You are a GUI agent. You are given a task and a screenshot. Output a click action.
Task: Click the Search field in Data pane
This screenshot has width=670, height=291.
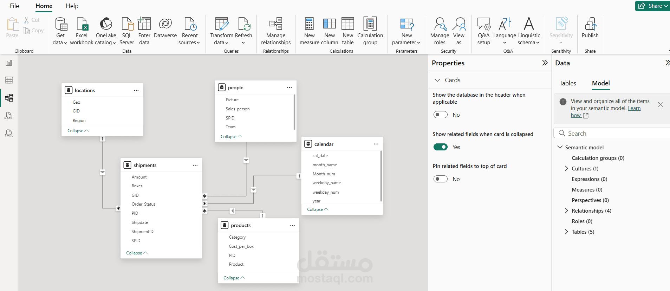tap(612, 133)
